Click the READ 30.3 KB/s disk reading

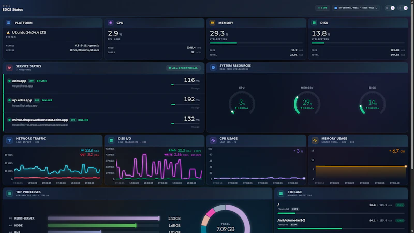pyautogui.click(x=185, y=150)
